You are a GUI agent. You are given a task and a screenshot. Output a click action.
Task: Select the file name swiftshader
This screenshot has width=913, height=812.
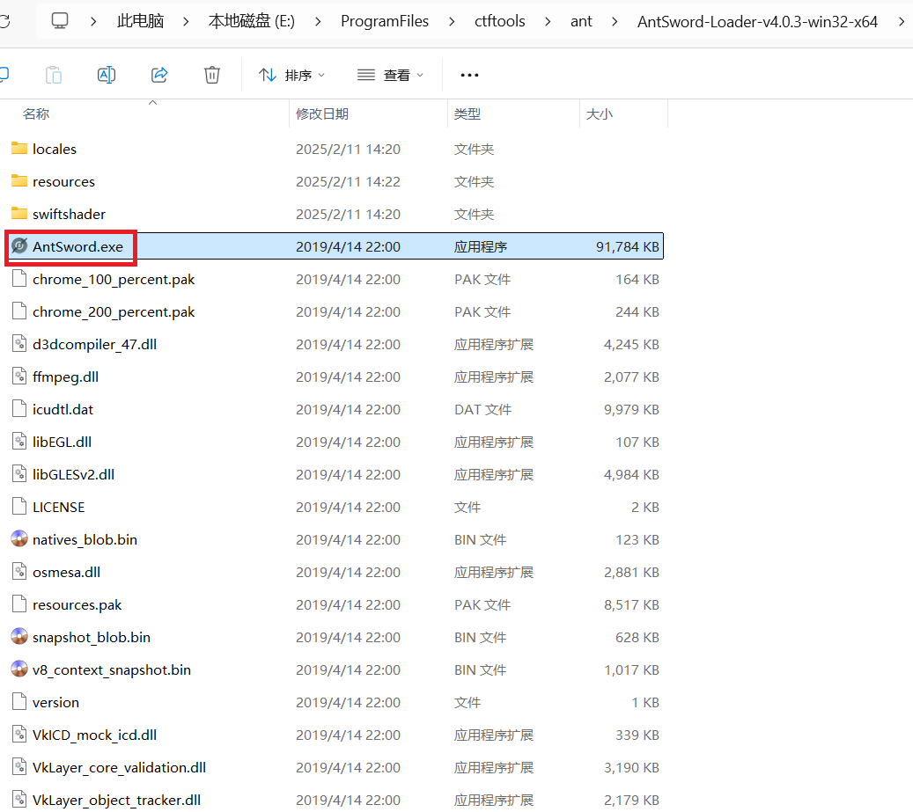pyautogui.click(x=69, y=214)
